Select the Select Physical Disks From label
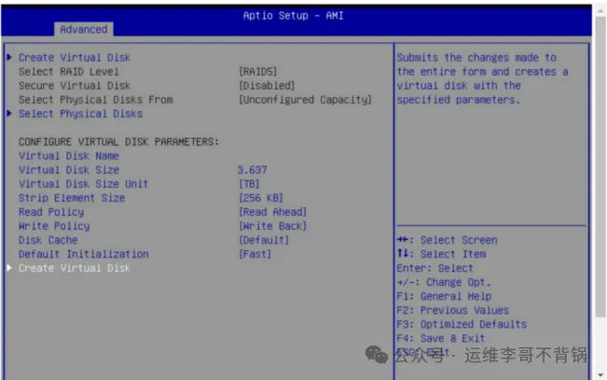This screenshot has width=607, height=380. click(x=96, y=100)
